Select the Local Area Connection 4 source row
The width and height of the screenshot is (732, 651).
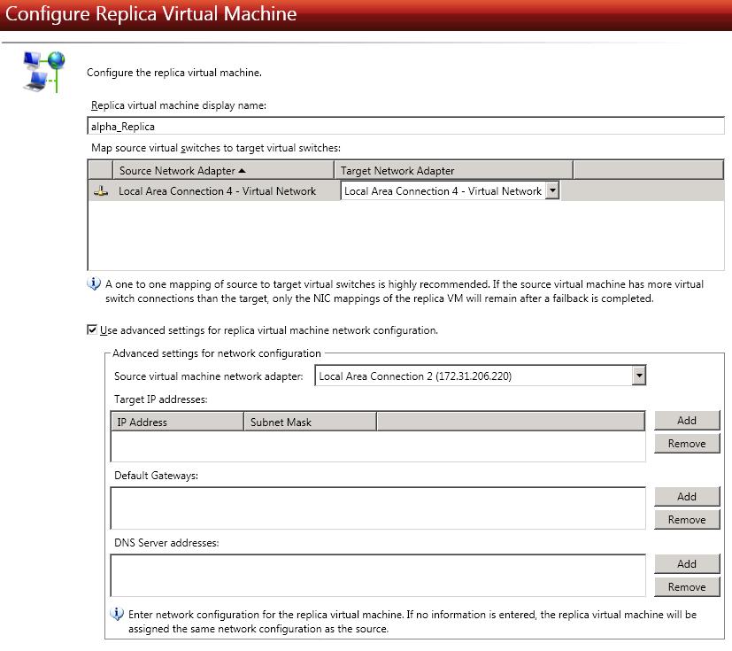pos(217,191)
